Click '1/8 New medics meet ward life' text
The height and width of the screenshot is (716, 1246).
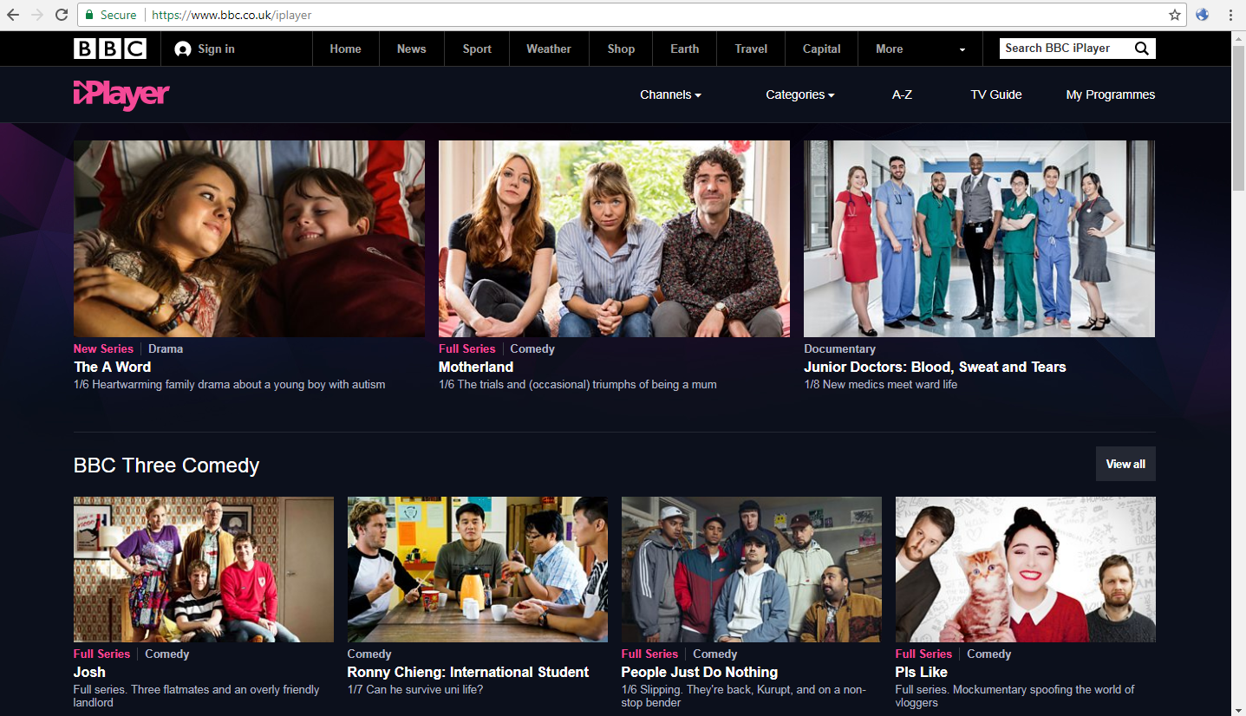tap(880, 384)
